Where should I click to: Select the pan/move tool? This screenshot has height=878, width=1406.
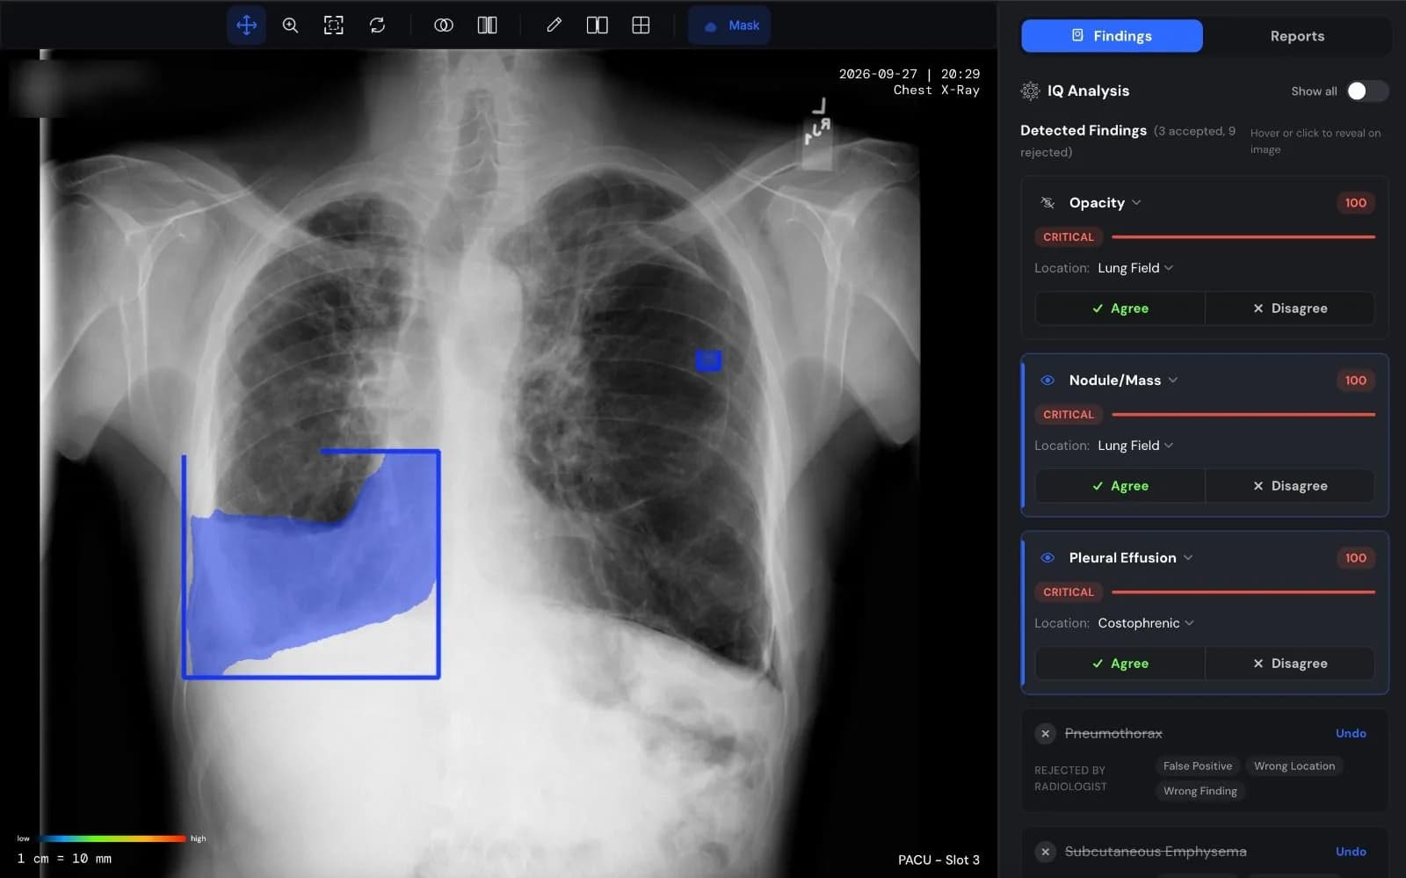246,25
